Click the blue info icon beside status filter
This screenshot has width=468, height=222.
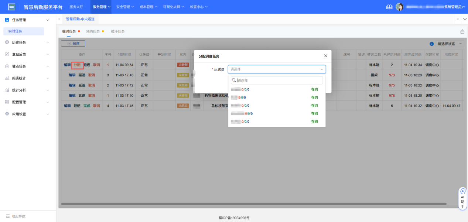coord(431,44)
